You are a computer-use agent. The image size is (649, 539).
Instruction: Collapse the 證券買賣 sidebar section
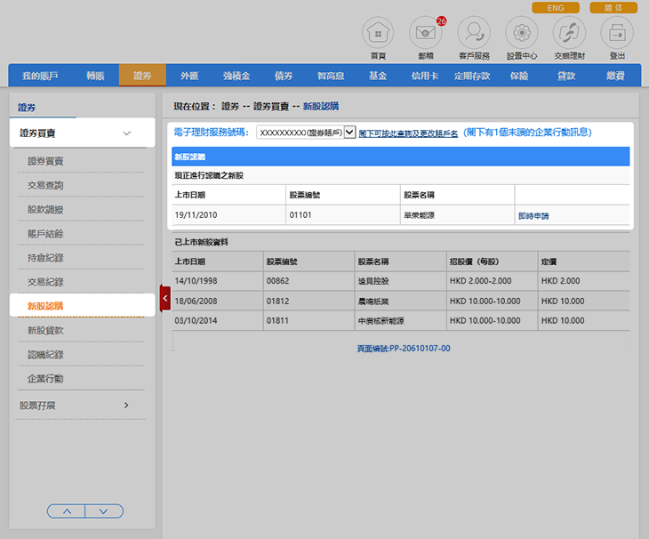[x=126, y=133]
